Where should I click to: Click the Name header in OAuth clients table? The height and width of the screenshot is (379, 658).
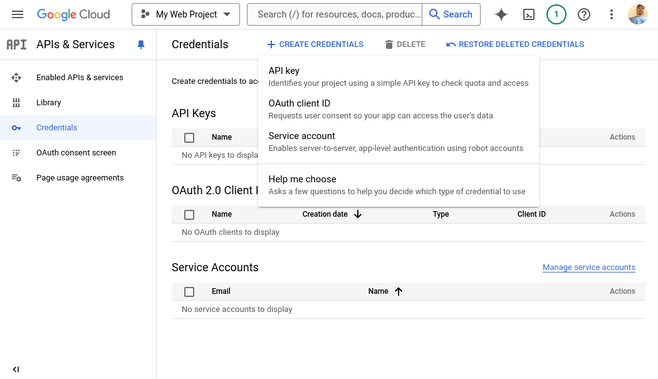[x=222, y=214]
